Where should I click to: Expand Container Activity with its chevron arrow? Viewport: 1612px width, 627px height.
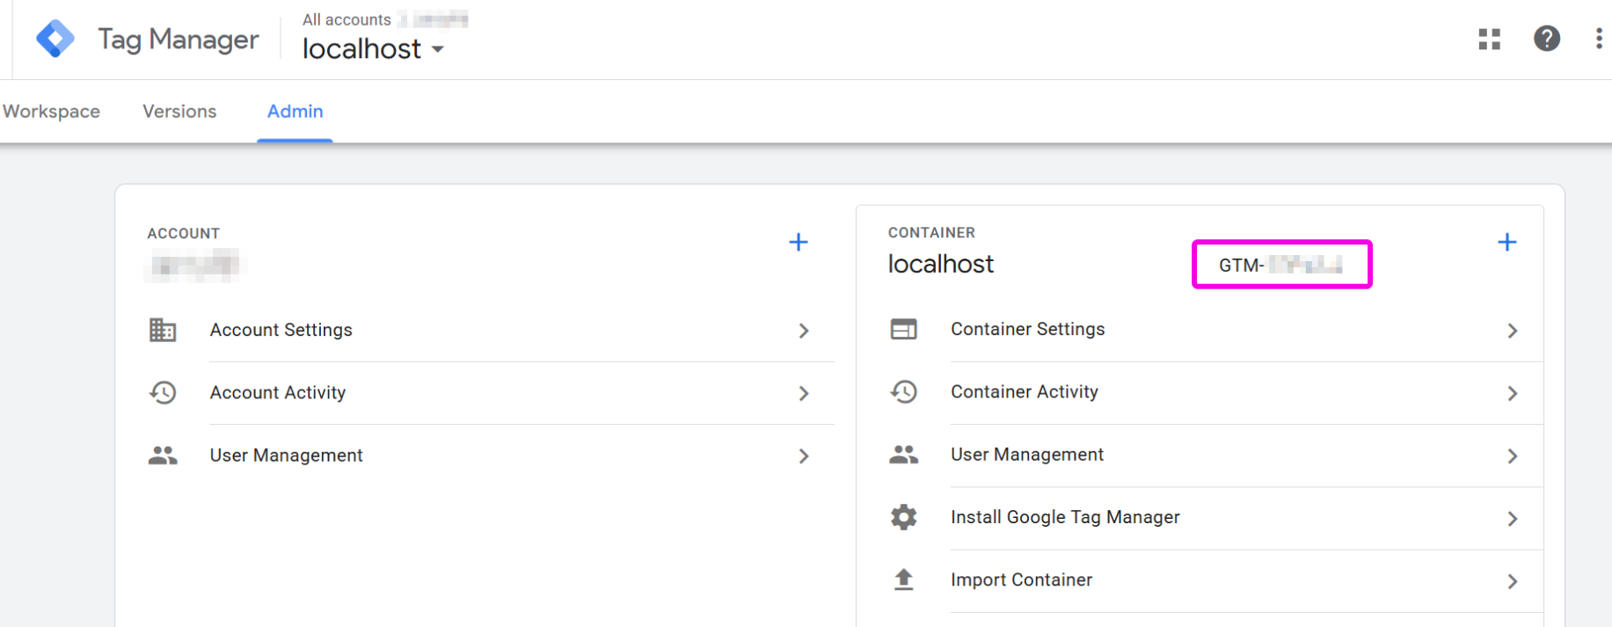pyautogui.click(x=1512, y=393)
